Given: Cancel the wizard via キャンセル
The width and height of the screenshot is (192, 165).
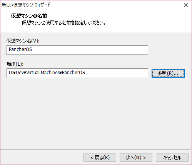Looking at the screenshot, I should click(172, 157).
